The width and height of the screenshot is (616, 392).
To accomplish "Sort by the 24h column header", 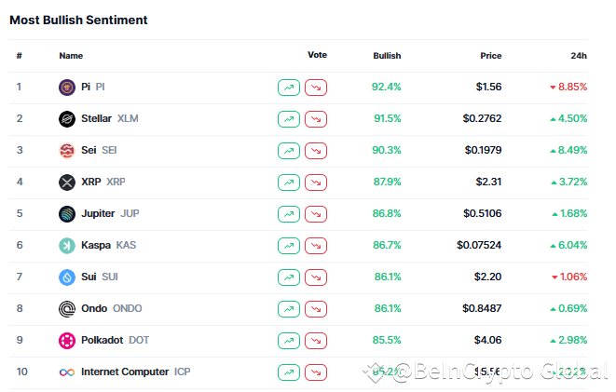I will 578,56.
